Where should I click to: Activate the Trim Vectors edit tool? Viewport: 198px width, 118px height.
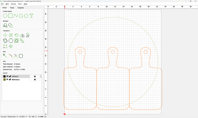(16, 56)
